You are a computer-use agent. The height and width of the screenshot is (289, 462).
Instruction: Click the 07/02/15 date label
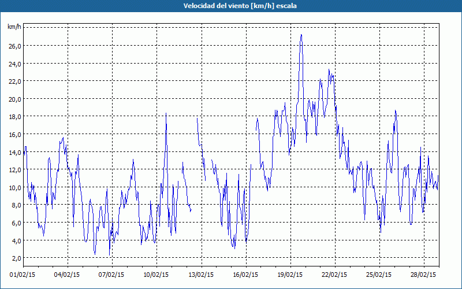111,275
